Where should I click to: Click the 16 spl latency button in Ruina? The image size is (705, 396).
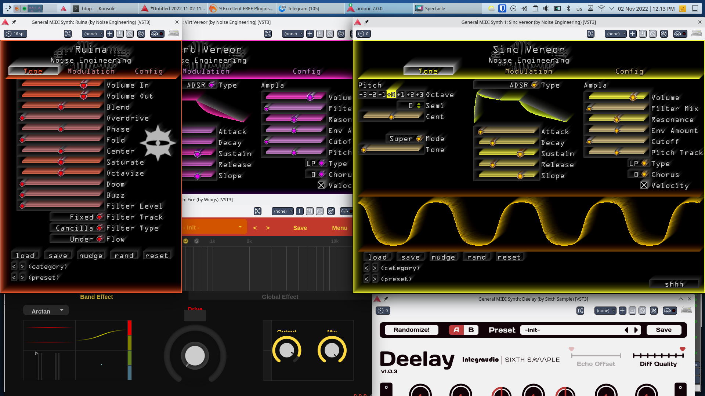[15, 34]
